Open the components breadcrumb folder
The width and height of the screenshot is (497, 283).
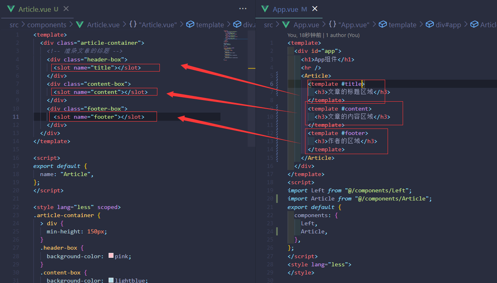tap(47, 25)
